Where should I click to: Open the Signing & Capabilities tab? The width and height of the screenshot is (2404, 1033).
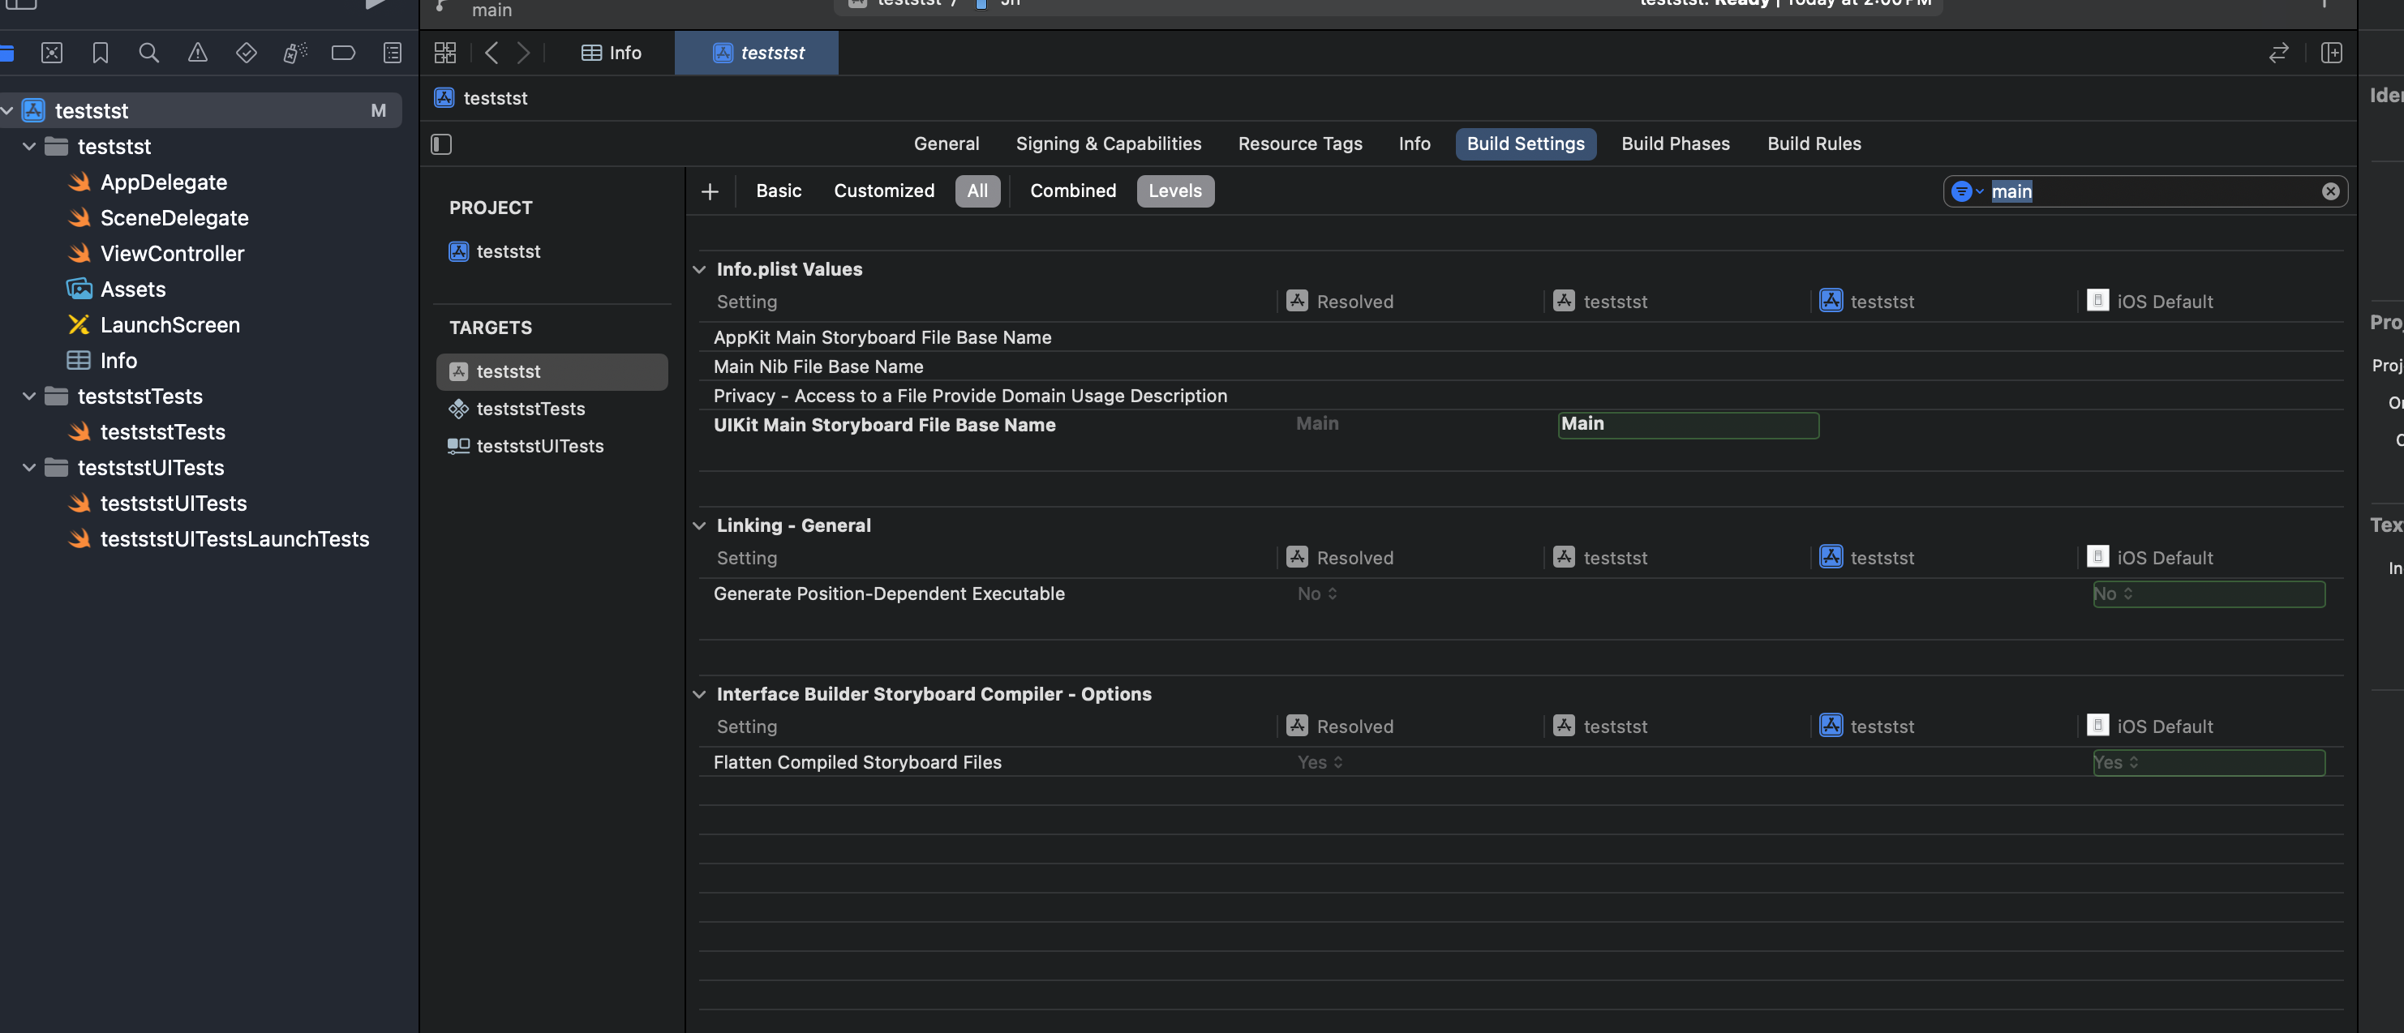(1108, 144)
